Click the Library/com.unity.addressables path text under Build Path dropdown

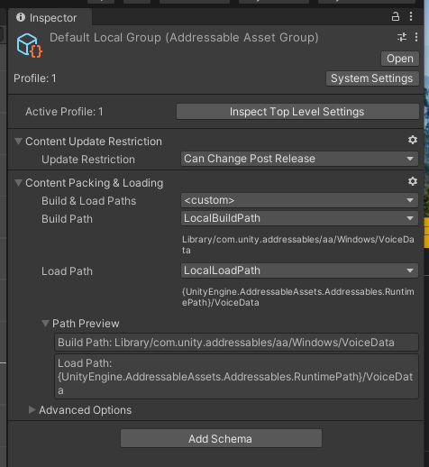pyautogui.click(x=298, y=244)
